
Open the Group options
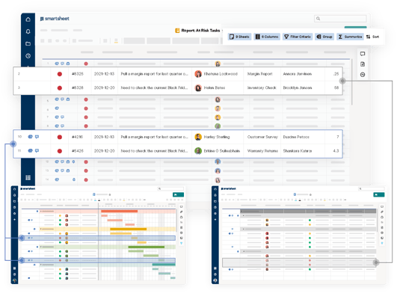[324, 37]
